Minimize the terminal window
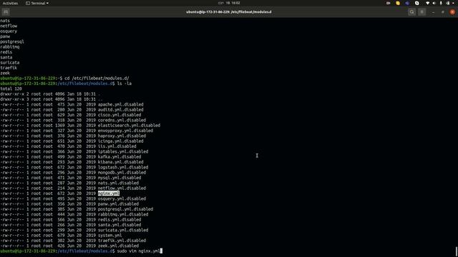This screenshot has height=257, width=458. click(x=433, y=12)
